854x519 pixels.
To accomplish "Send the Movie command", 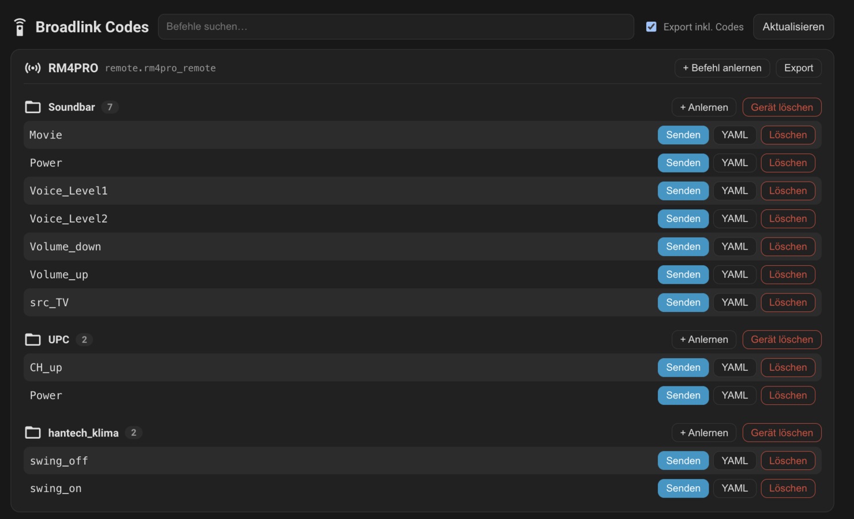I will tap(683, 135).
